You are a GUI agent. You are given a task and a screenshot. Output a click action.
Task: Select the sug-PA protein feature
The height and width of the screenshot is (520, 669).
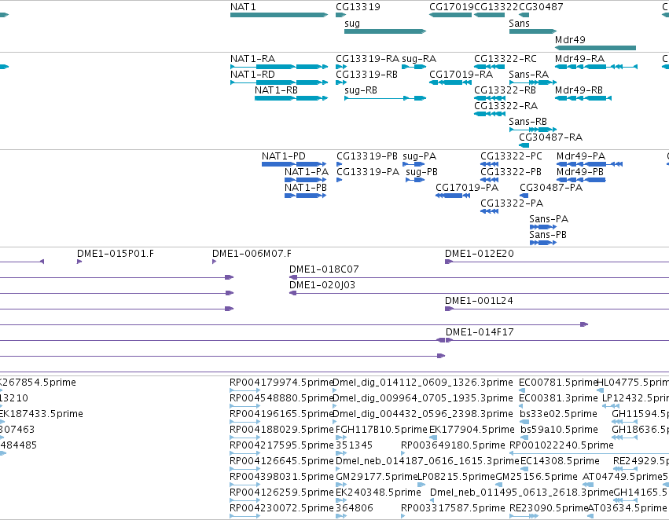pyautogui.click(x=414, y=164)
